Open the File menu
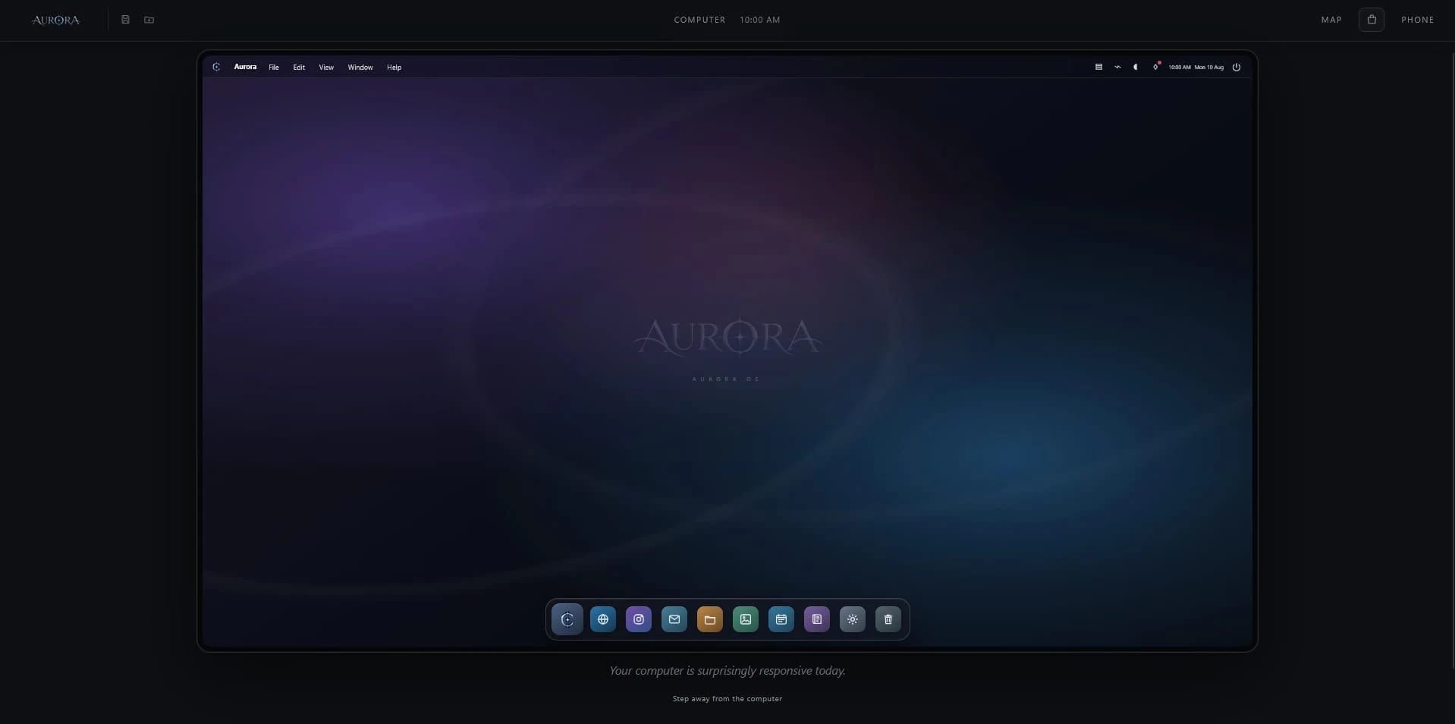Image resolution: width=1455 pixels, height=724 pixels. [274, 68]
